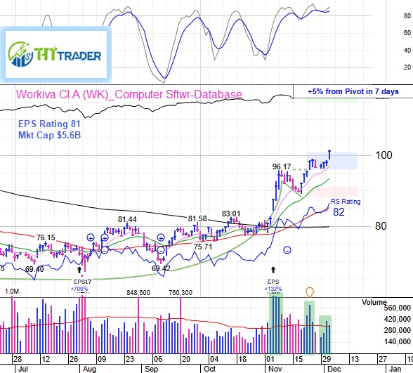Click the 560,000 volume axis label
The width and height of the screenshot is (413, 373).
tap(398, 308)
